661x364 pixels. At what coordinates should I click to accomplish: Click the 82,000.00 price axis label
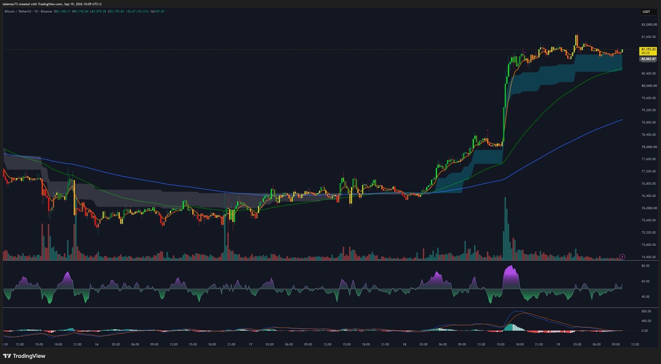(x=649, y=24)
